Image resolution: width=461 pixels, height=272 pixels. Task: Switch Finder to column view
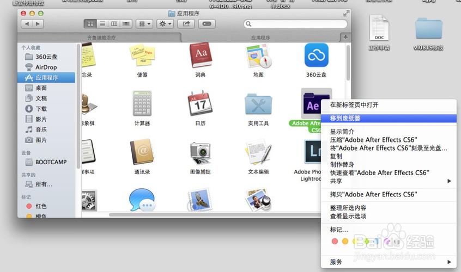[114, 24]
